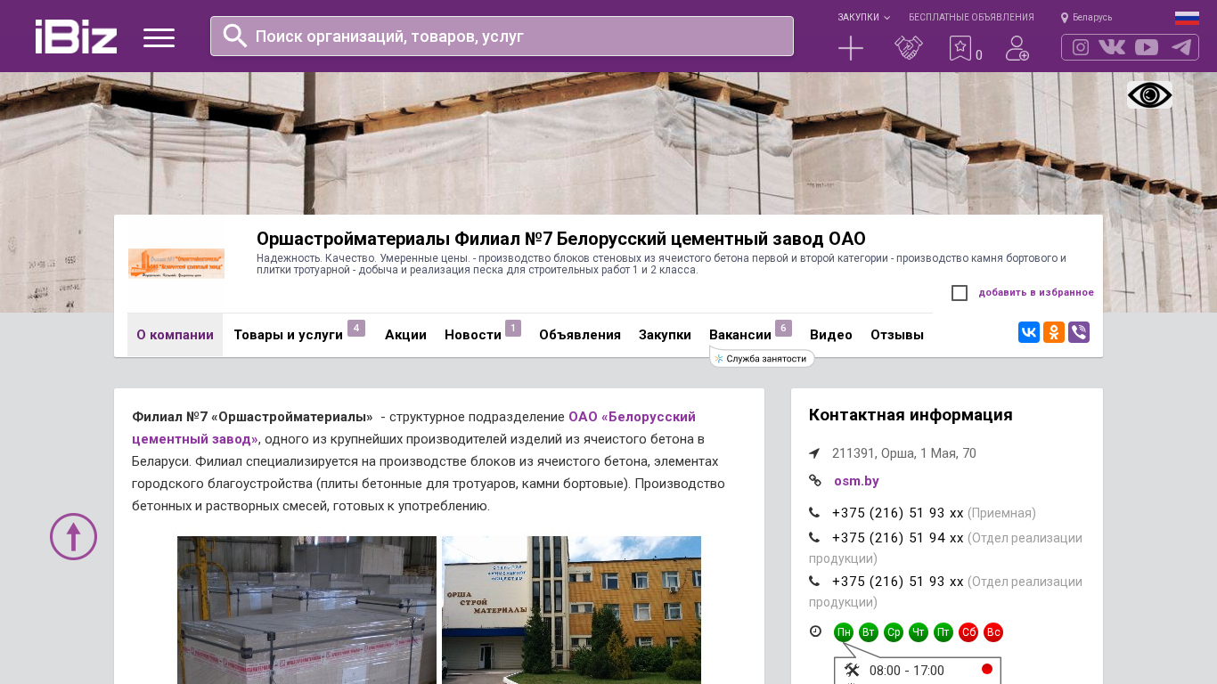Select the Пт weekday circle
The width and height of the screenshot is (1217, 684).
click(x=943, y=632)
